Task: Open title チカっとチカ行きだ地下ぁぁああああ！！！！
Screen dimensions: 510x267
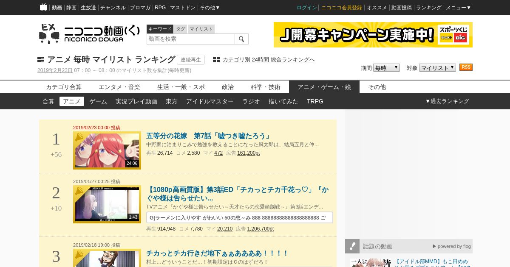Action: (x=217, y=253)
